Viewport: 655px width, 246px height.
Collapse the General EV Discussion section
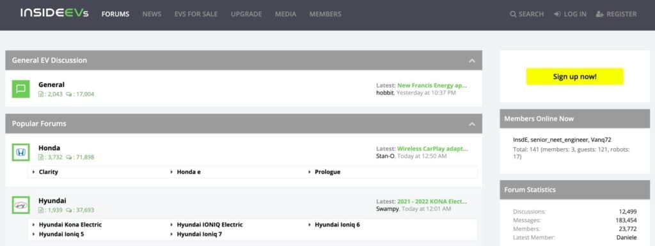coord(472,61)
